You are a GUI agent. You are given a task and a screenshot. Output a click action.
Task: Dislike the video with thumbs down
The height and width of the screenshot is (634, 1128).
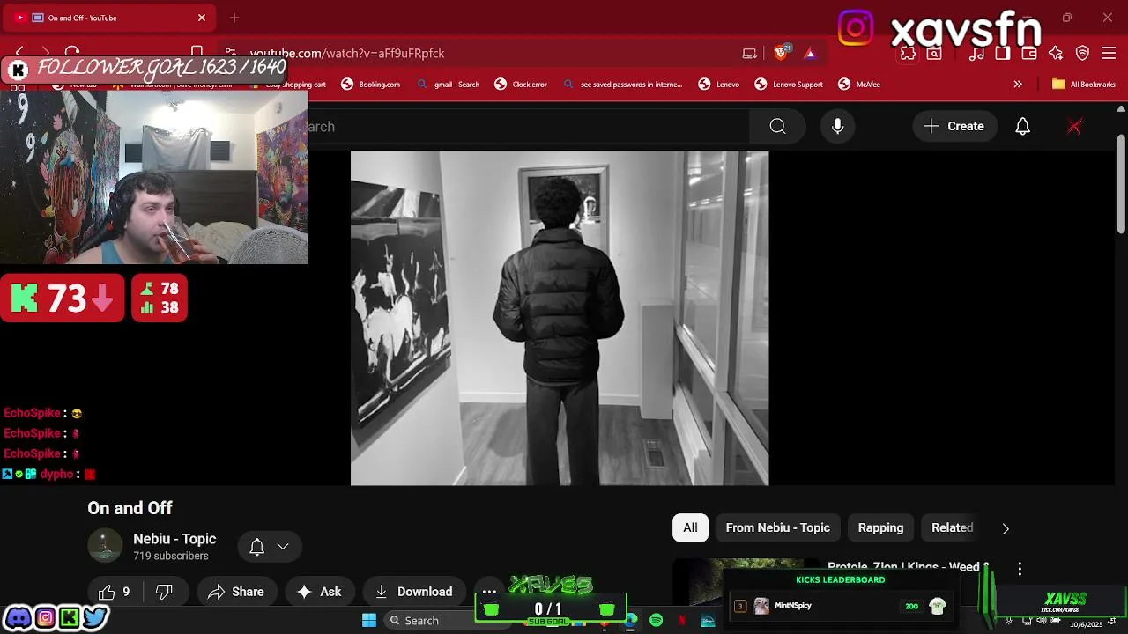164,592
